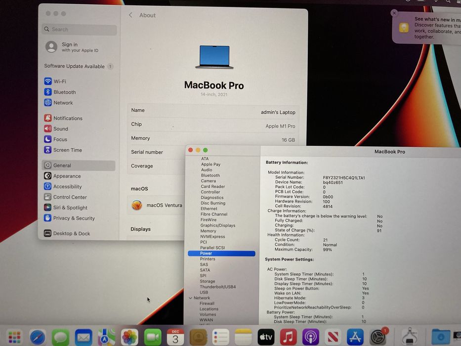The width and height of the screenshot is (461, 346).
Task: Open Wi-Fi settings in the sidebar
Action: pos(55,81)
